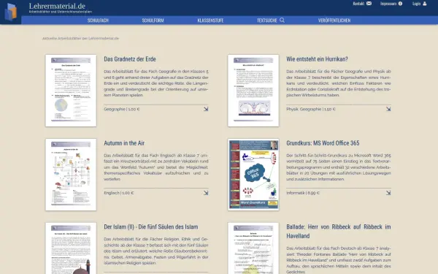The image size is (438, 274).
Task: Open title 'Autumn in the Air'
Action: click(124, 143)
